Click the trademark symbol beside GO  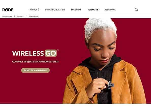(58, 50)
